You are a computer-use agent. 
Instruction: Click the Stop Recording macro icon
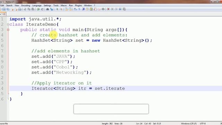pos(112,9)
